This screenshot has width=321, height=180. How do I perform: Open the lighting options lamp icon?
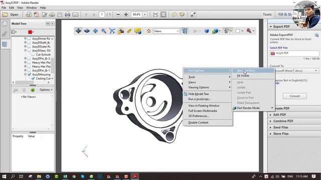click(226, 31)
